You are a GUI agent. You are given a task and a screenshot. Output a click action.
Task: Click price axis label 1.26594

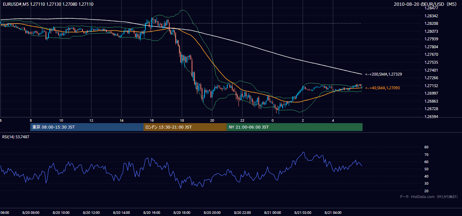click(x=431, y=117)
